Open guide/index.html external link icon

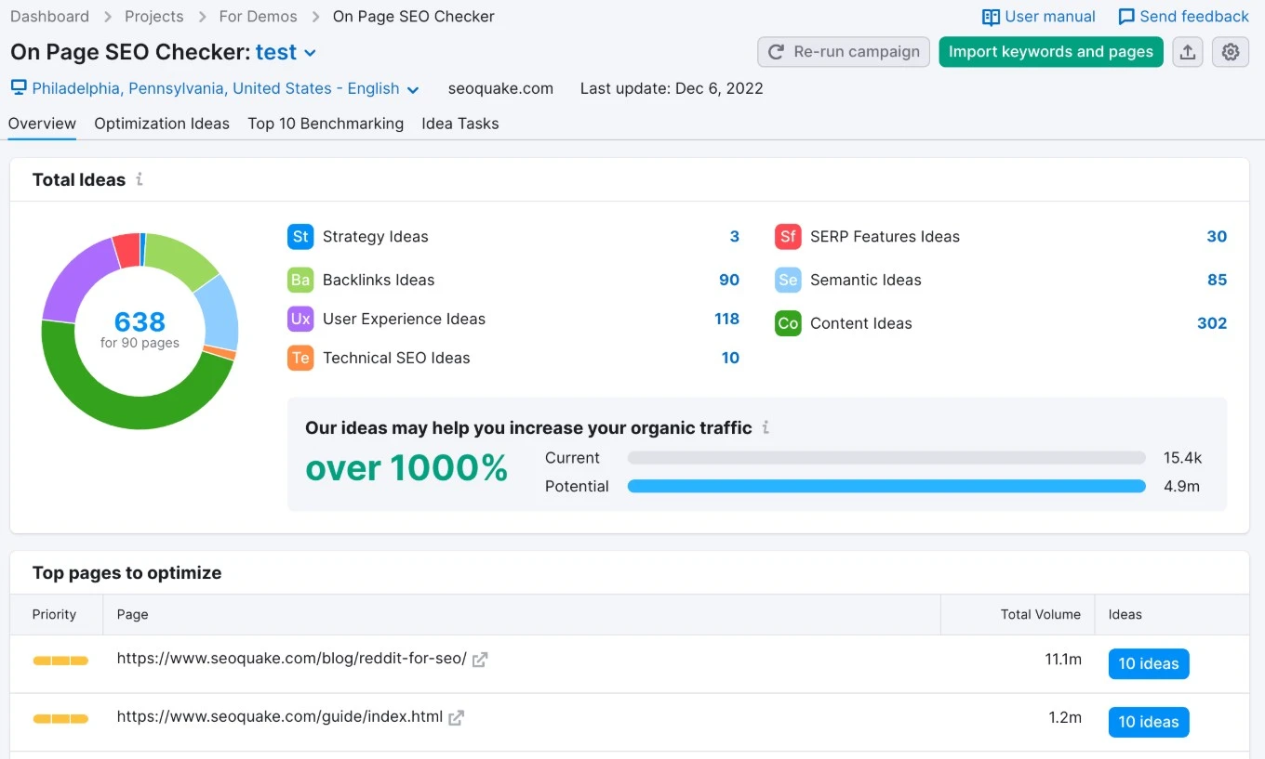456,718
